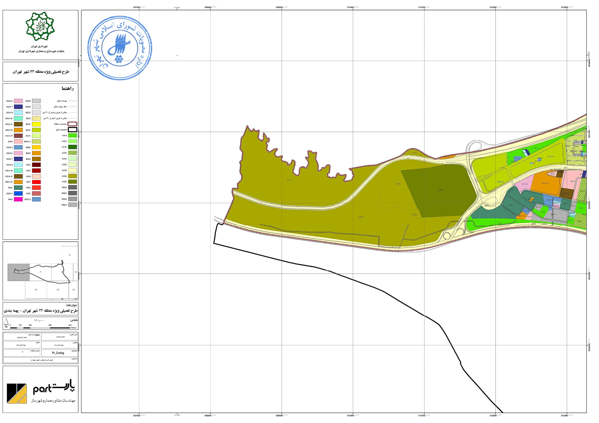Screen dimensions: 599x423
Task: Select the G111 bright green legend swatch
Action: [x=72, y=136]
